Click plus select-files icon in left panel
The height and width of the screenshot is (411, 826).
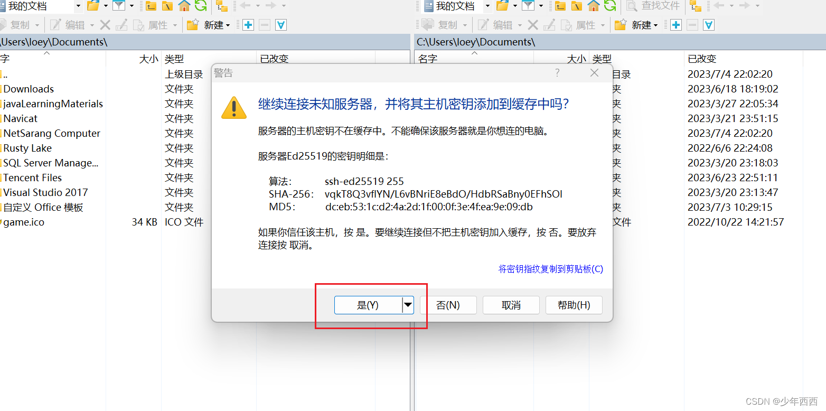pyautogui.click(x=248, y=25)
